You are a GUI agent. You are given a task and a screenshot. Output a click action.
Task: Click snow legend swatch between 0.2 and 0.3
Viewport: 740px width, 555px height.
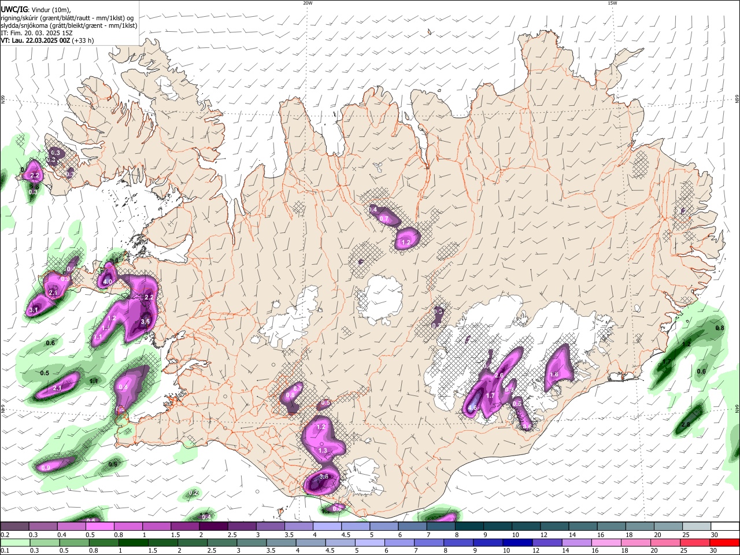(14, 527)
